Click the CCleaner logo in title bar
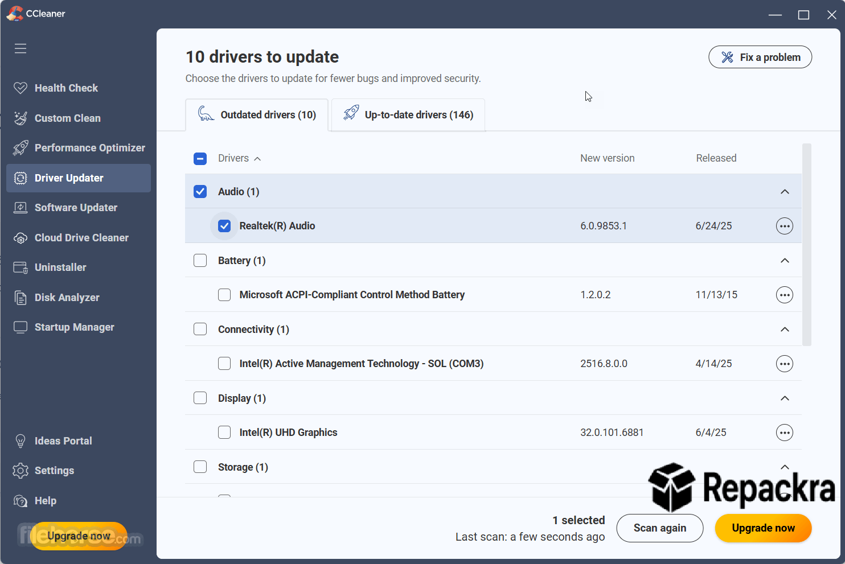Viewport: 845px width, 564px height. 15,14
